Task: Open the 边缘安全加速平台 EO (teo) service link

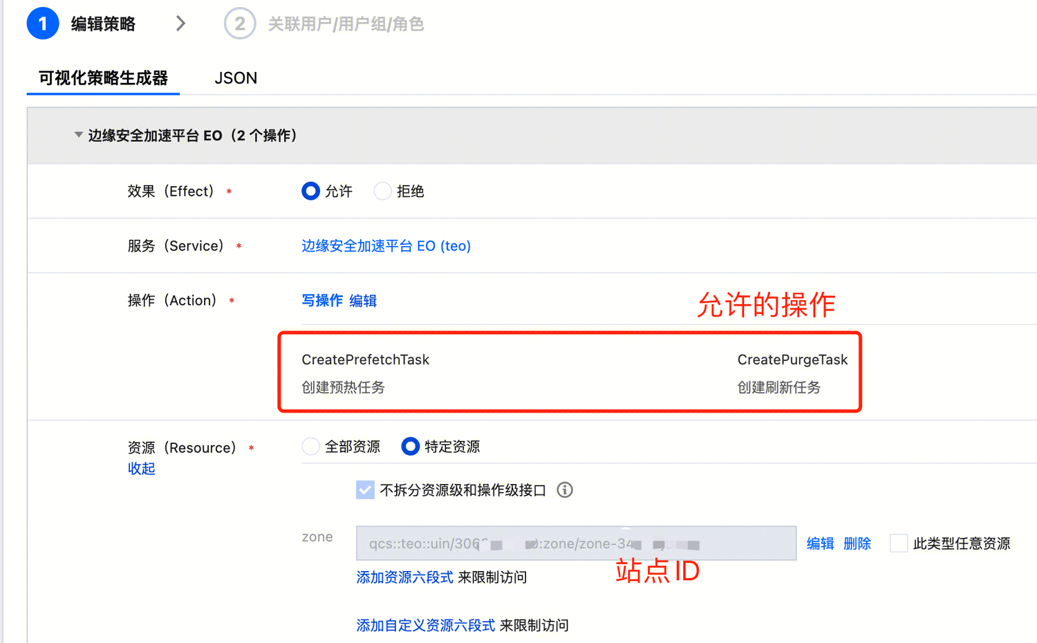Action: (386, 246)
